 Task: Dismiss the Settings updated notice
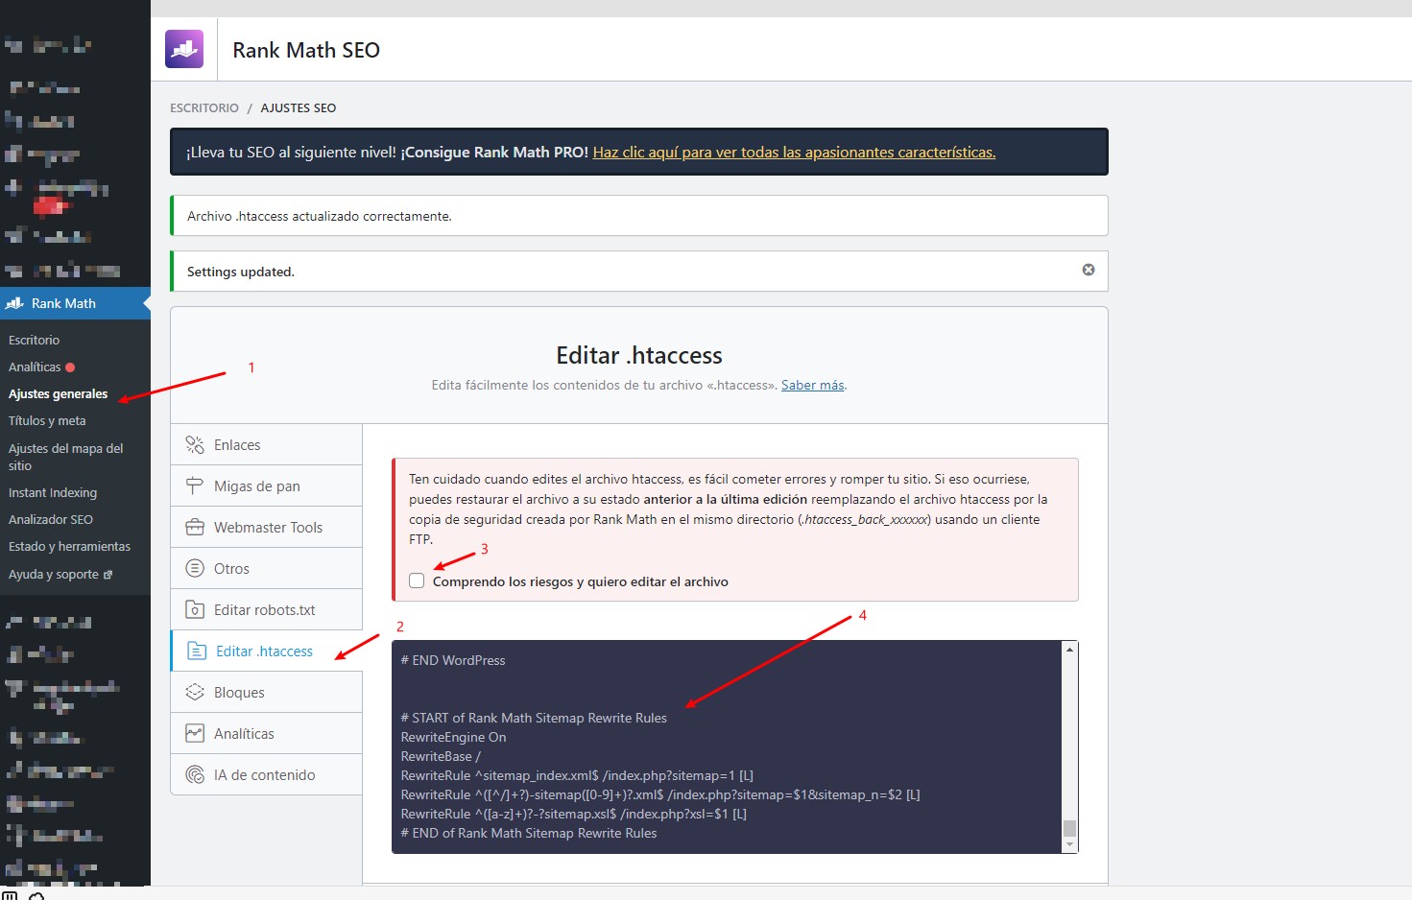pos(1089,270)
